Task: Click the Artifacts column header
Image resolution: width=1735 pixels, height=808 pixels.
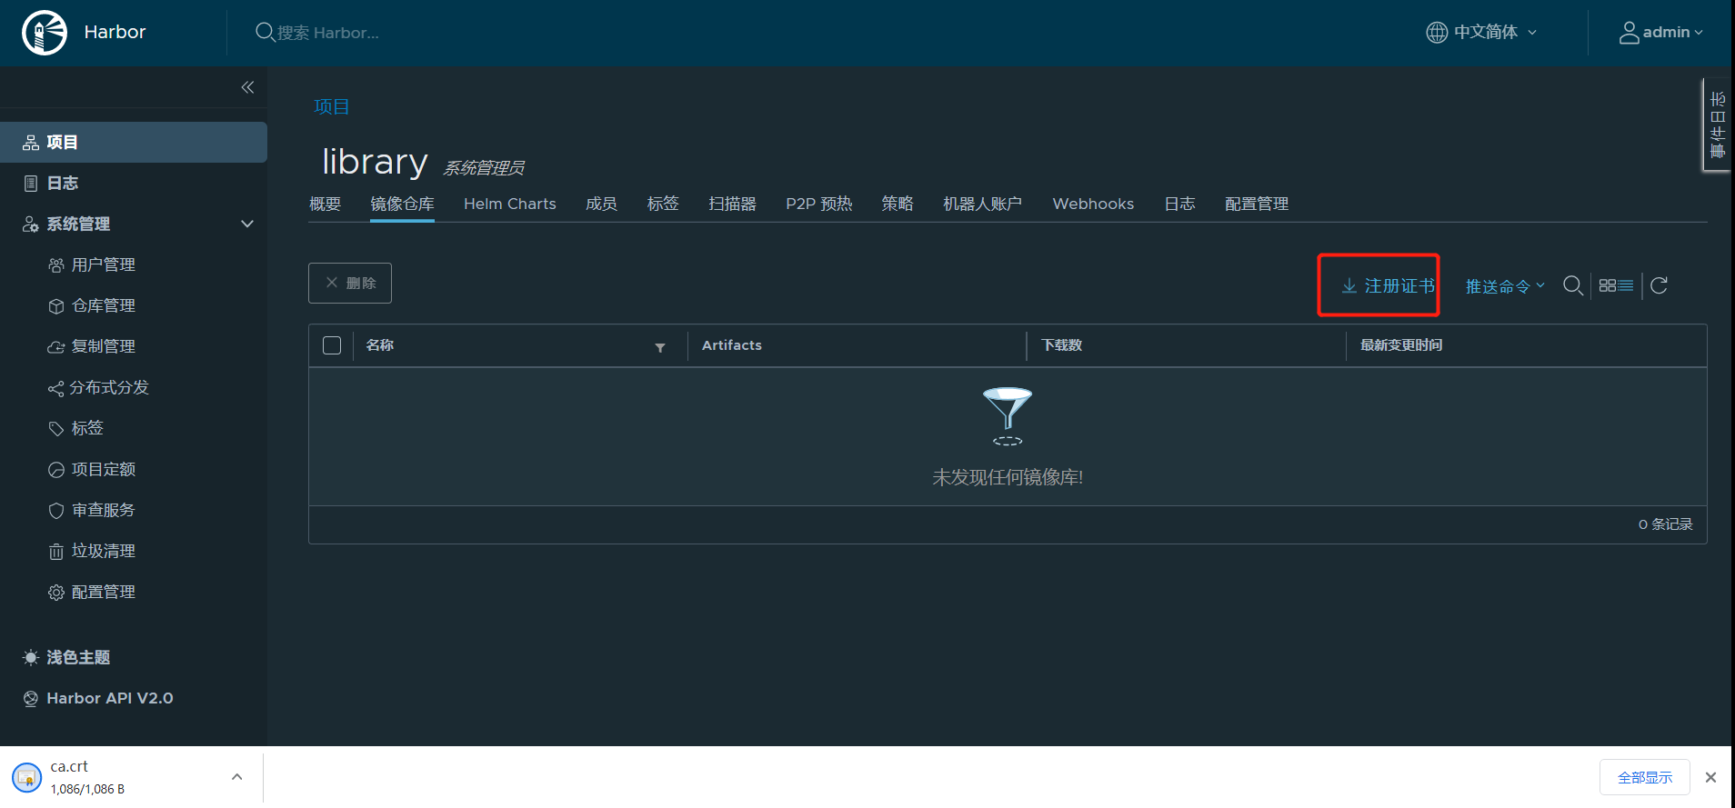Action: [x=732, y=345]
